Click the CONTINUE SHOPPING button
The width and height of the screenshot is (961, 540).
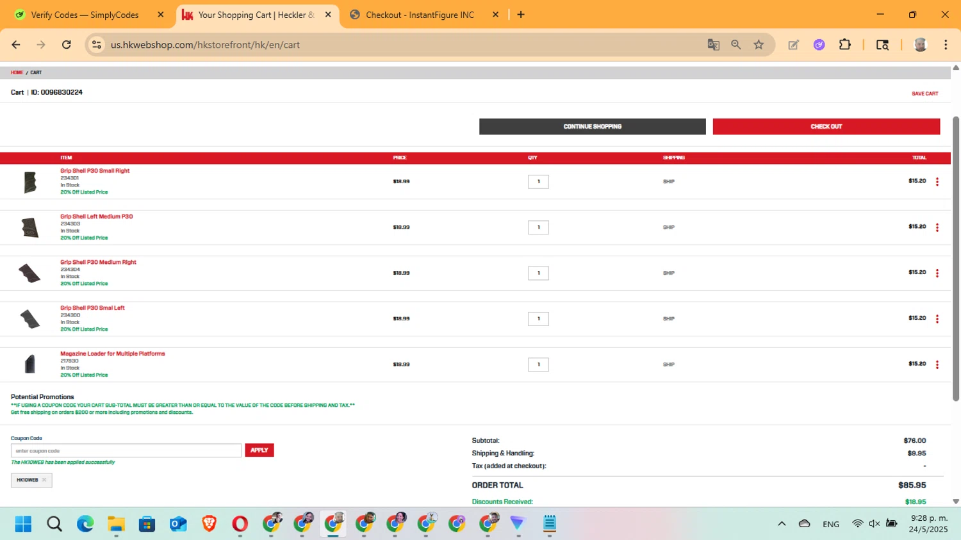(592, 127)
